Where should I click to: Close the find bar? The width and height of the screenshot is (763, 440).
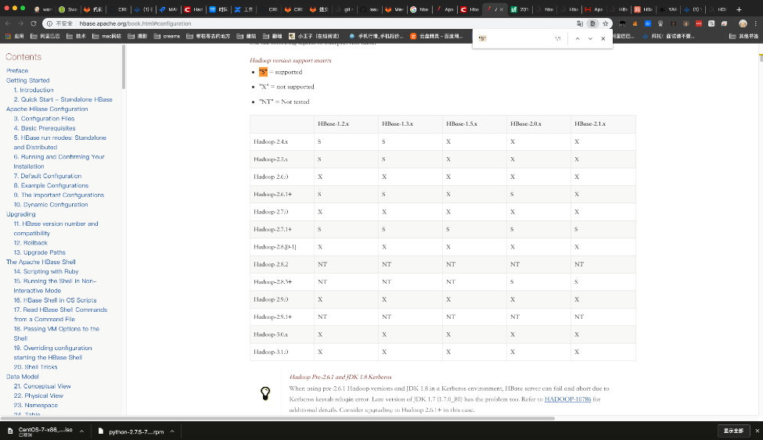(603, 38)
